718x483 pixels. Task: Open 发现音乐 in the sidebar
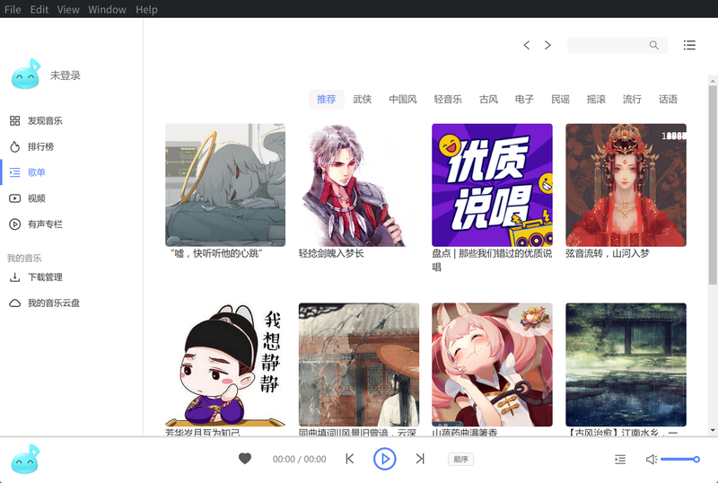point(44,120)
